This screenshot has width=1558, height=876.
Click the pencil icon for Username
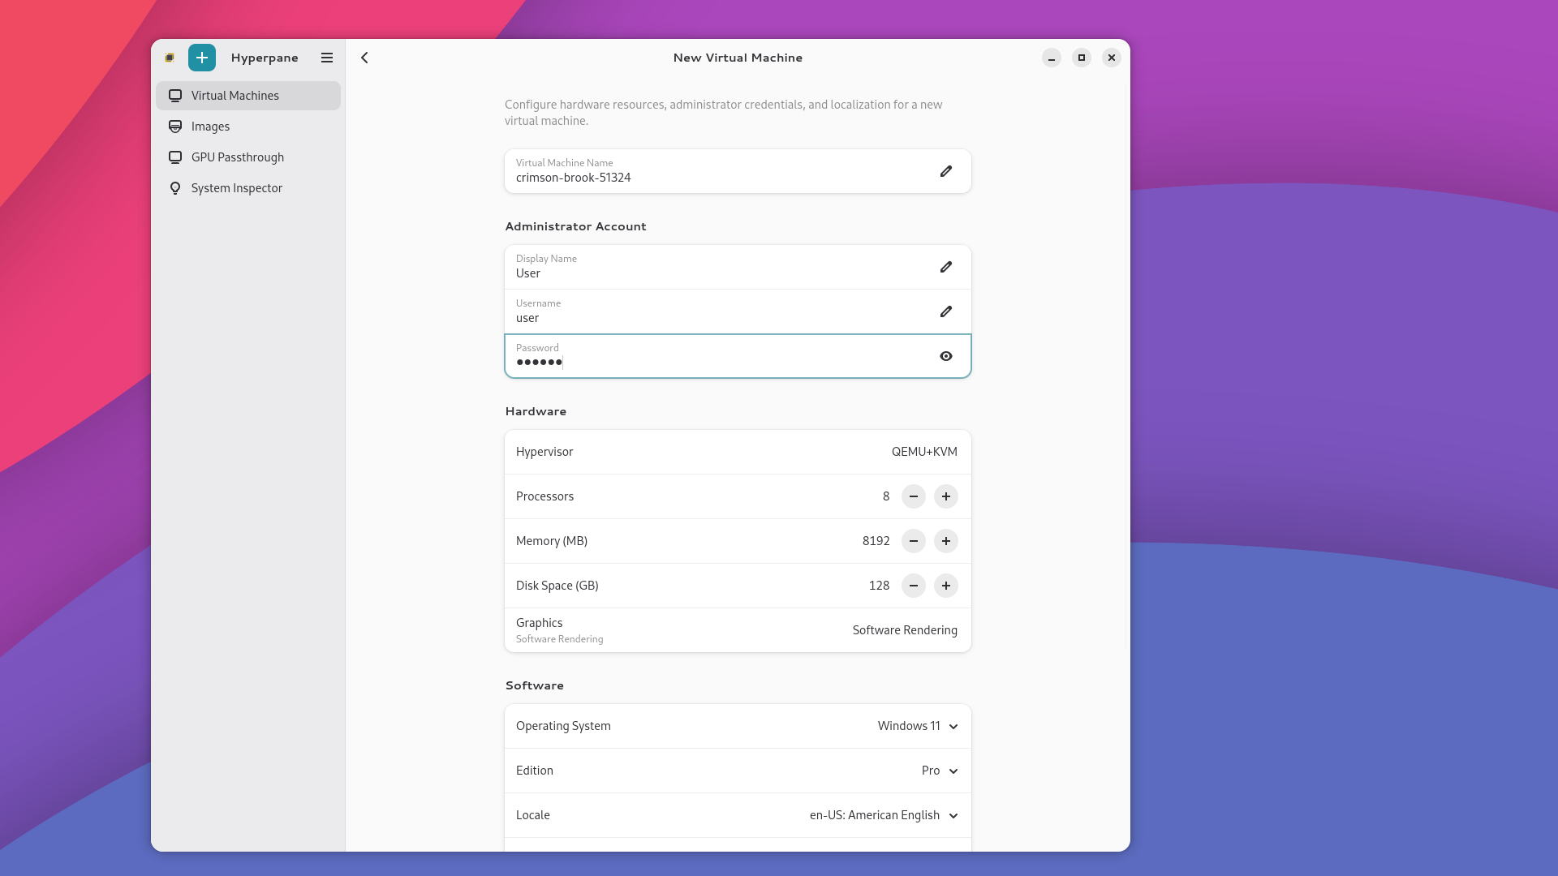[946, 311]
